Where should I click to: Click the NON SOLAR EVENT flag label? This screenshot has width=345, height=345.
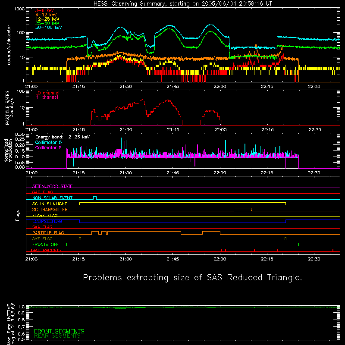(52, 198)
